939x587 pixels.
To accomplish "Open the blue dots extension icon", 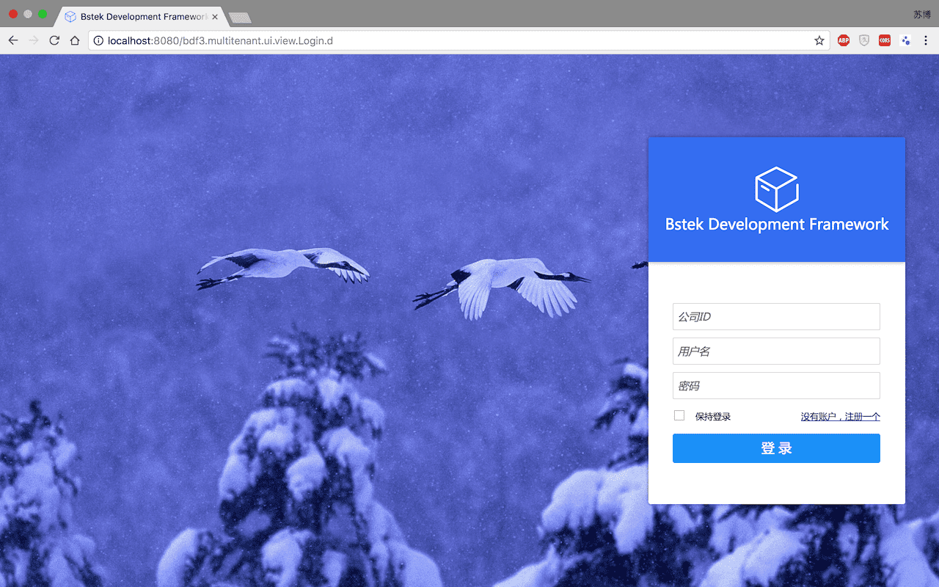I will point(905,40).
